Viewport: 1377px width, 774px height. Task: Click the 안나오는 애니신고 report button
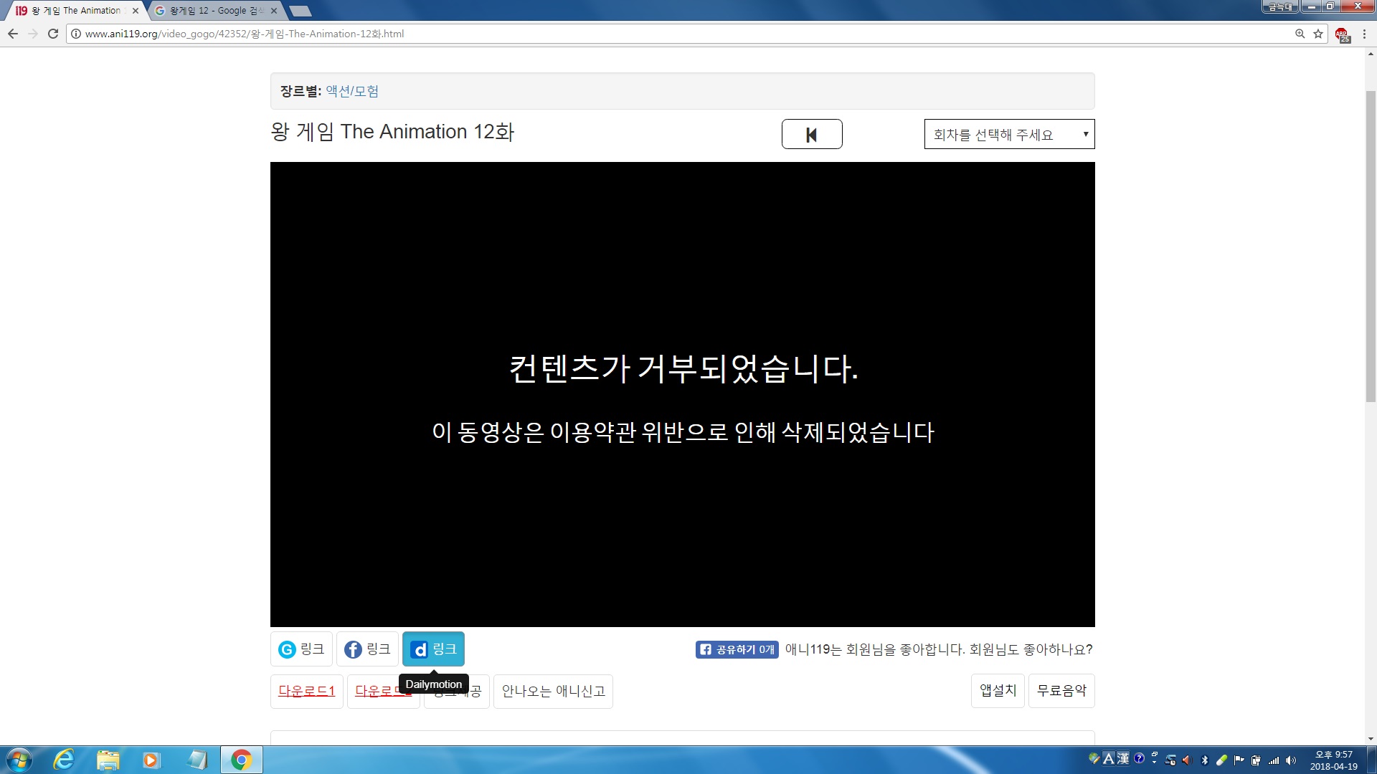click(553, 691)
